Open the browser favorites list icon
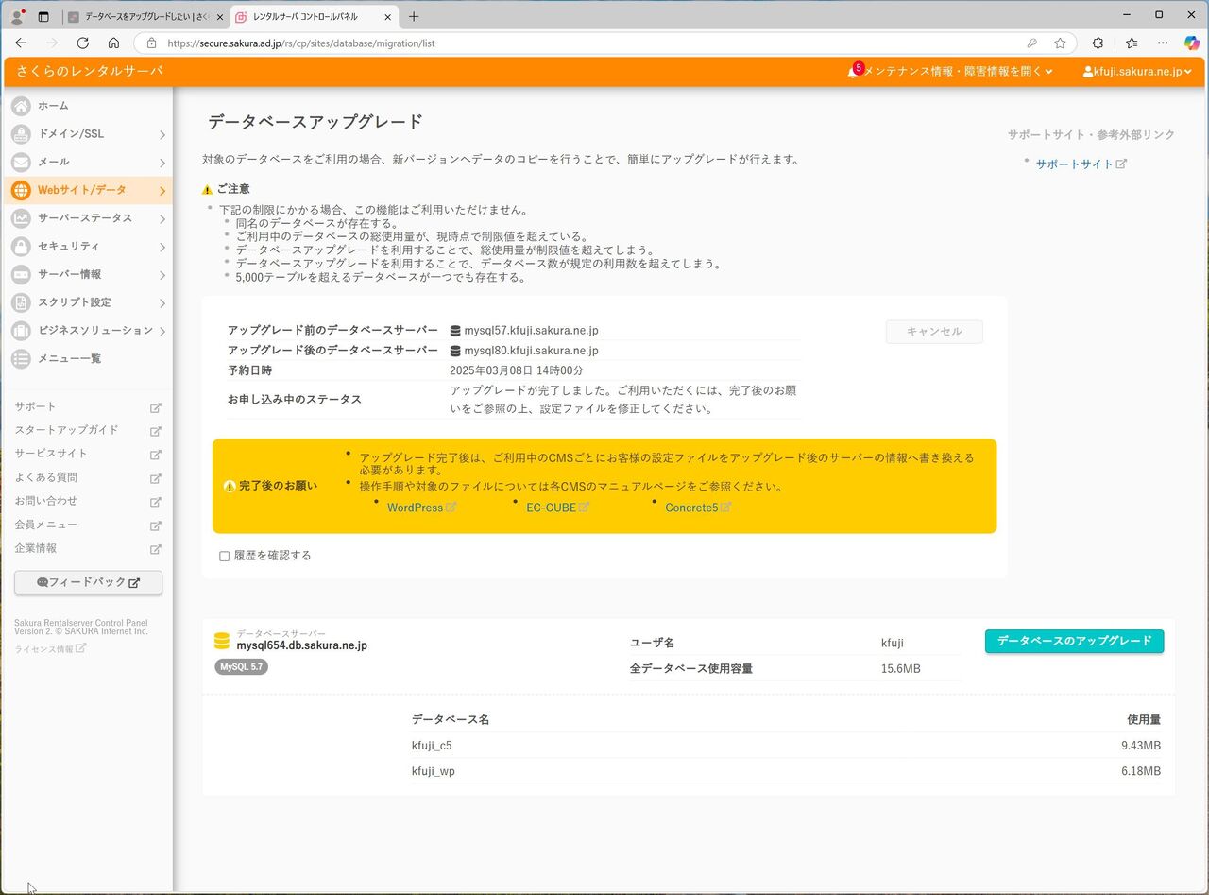 click(x=1132, y=43)
